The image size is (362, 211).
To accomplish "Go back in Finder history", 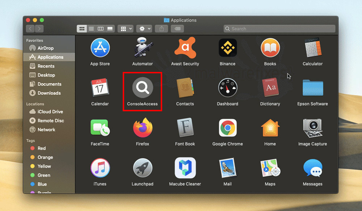I will pos(30,29).
